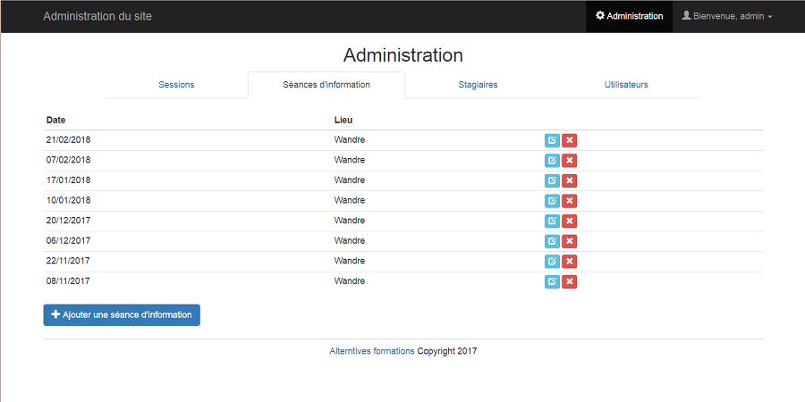Viewport: 805px width, 402px height.
Task: Select the Séances d'information tab
Action: [326, 85]
